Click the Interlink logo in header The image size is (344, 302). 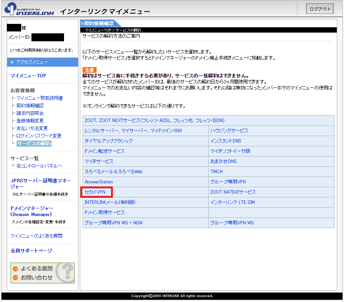(x=30, y=9)
